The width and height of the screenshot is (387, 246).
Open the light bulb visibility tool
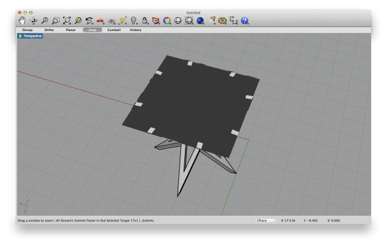point(134,20)
